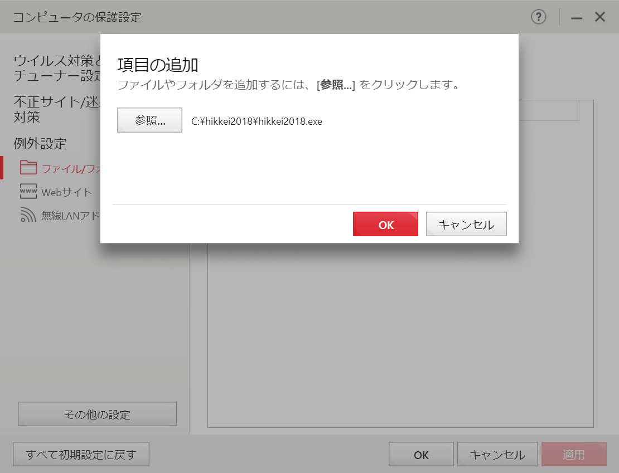Click the 項目の追加 dialog heading

[158, 65]
